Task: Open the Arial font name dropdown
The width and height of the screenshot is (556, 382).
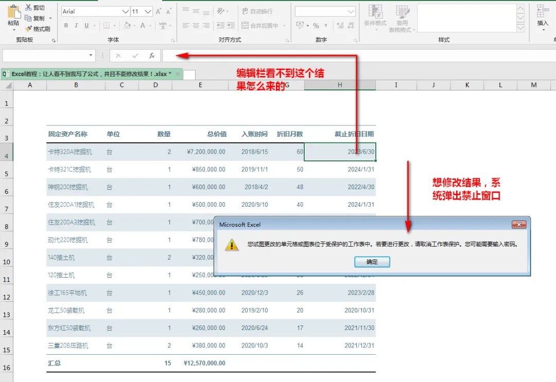Action: click(126, 11)
